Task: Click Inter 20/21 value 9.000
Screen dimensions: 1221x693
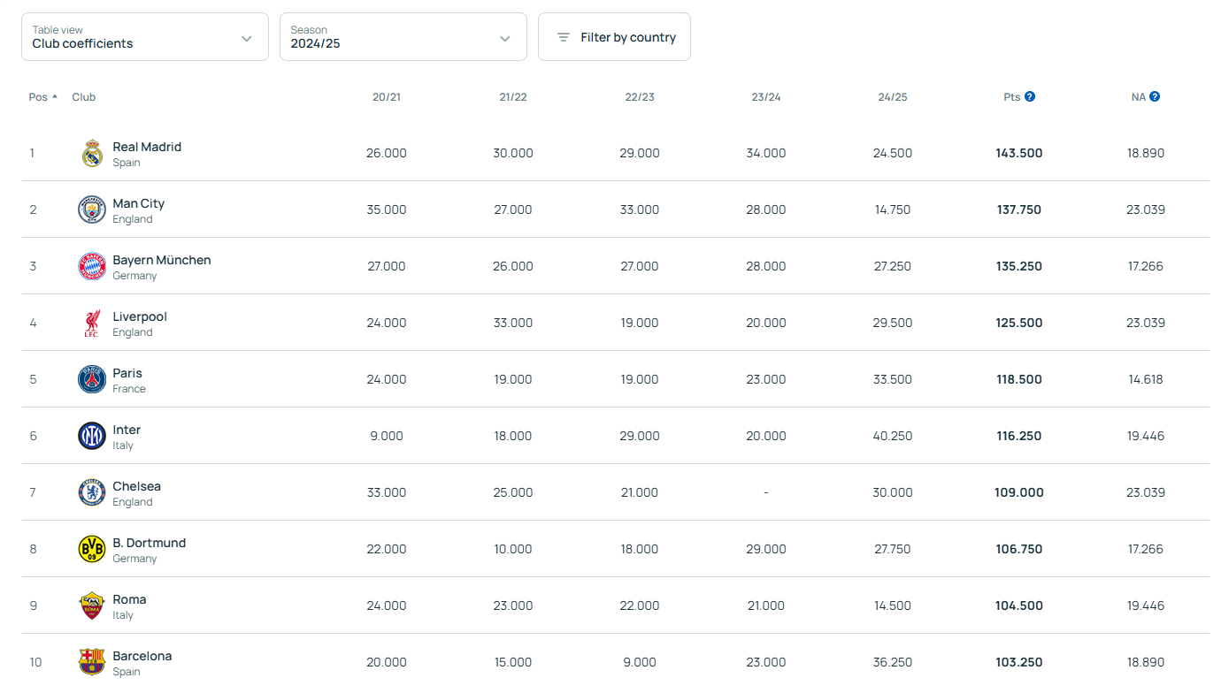Action: 387,436
